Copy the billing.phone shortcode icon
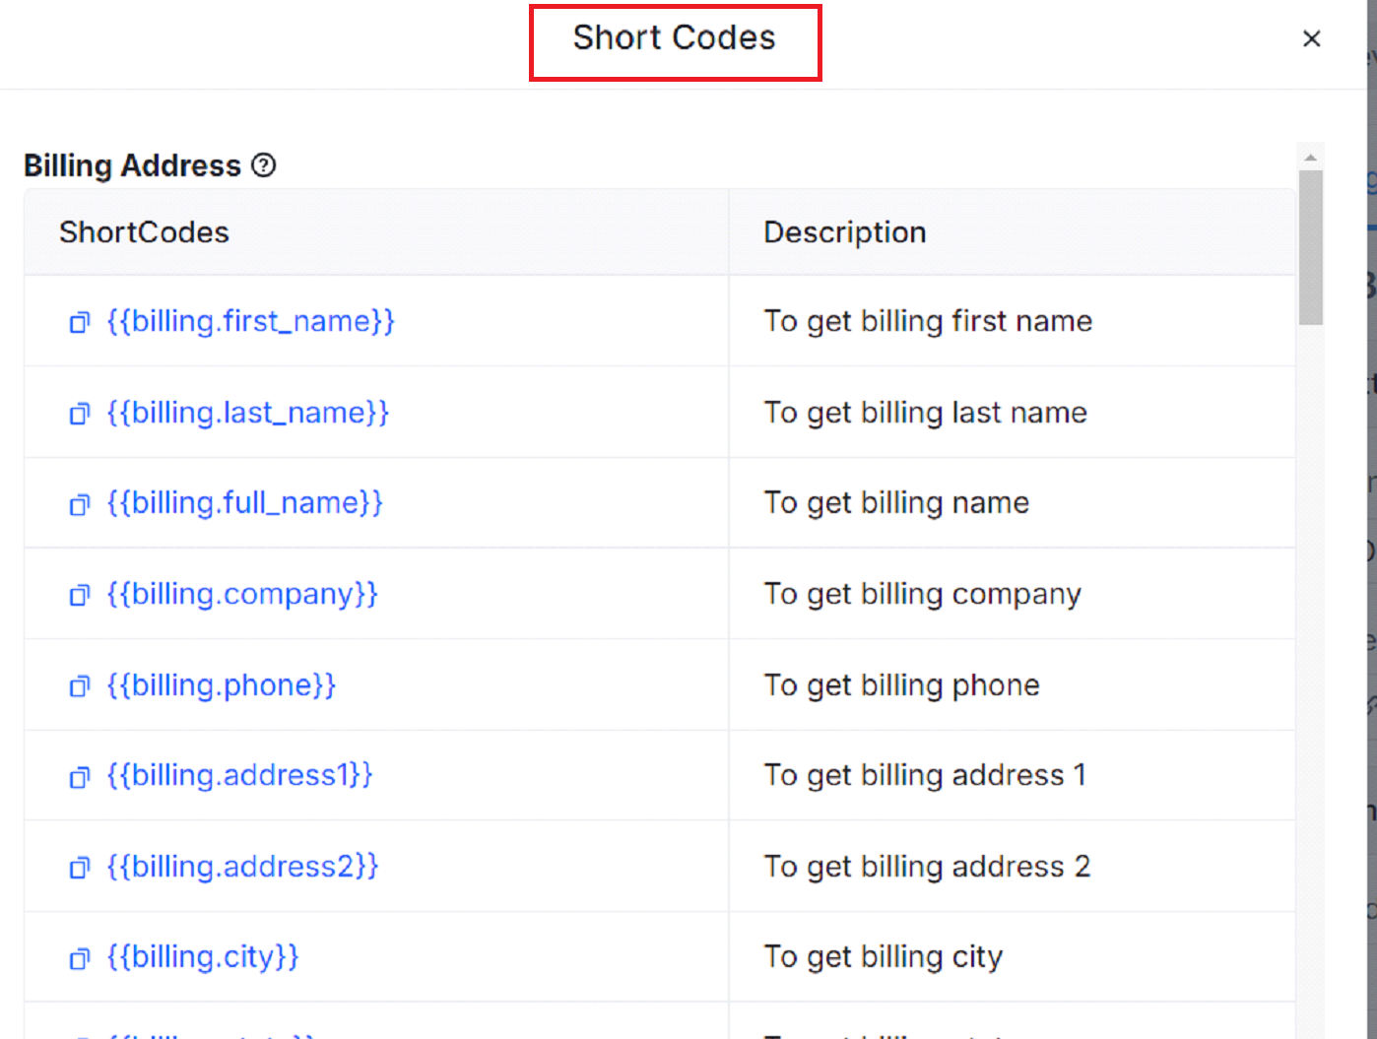Viewport: 1377px width, 1039px height. (x=80, y=685)
